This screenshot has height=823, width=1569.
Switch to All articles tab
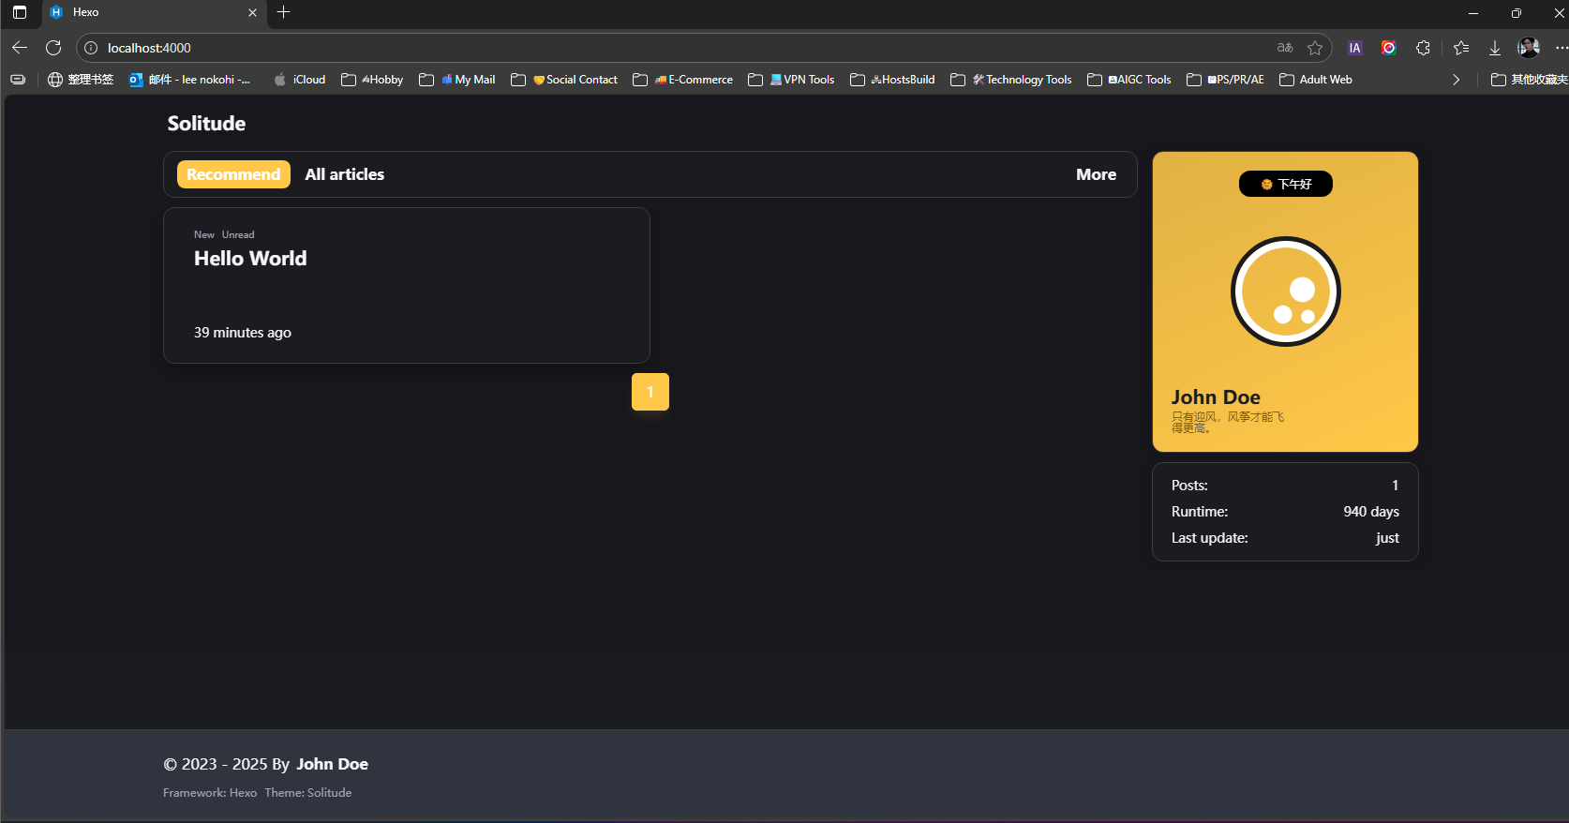pos(344,174)
